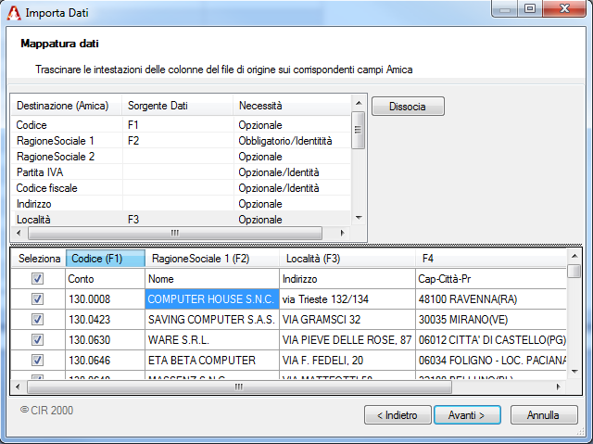Image resolution: width=593 pixels, height=444 pixels.
Task: Click the Località (F3) column header
Action: pos(313,259)
